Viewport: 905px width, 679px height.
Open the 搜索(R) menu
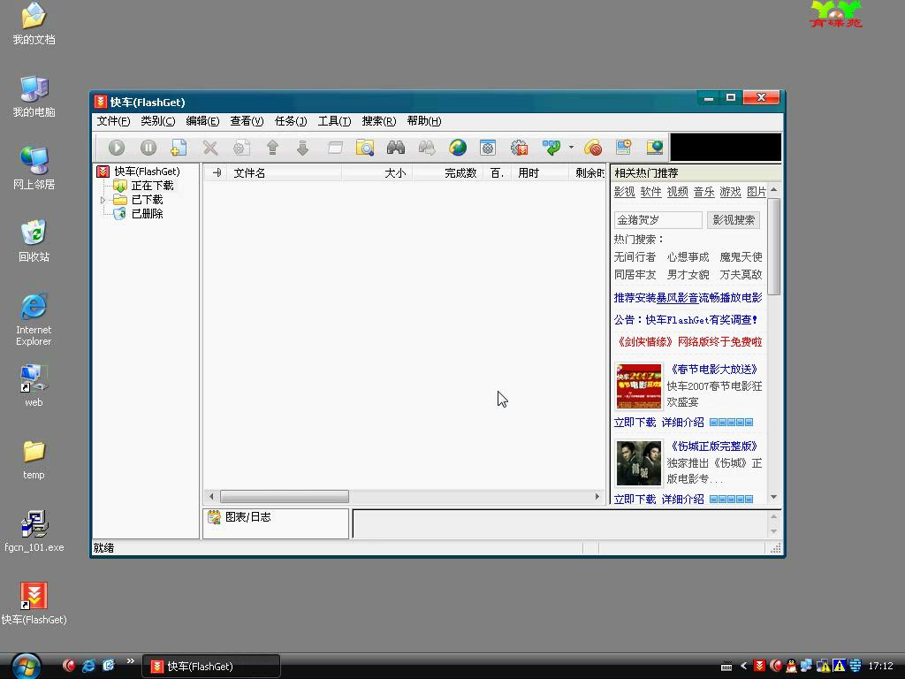(x=378, y=120)
